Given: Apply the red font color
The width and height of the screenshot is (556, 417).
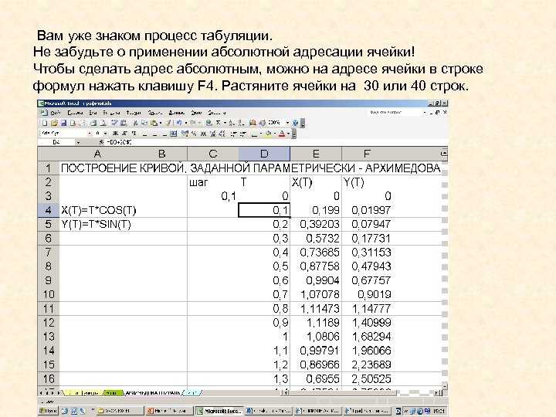Looking at the screenshot, I should coord(282,134).
